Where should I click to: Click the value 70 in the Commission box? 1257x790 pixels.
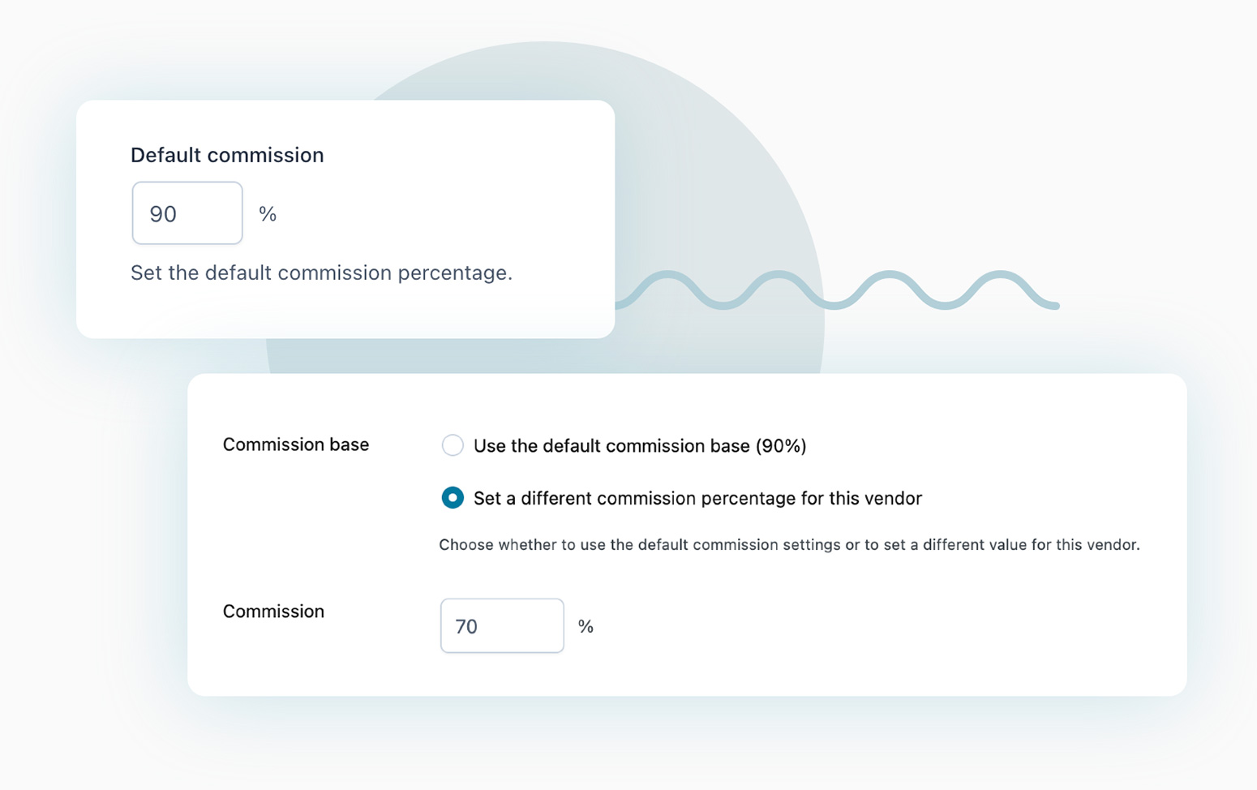466,626
